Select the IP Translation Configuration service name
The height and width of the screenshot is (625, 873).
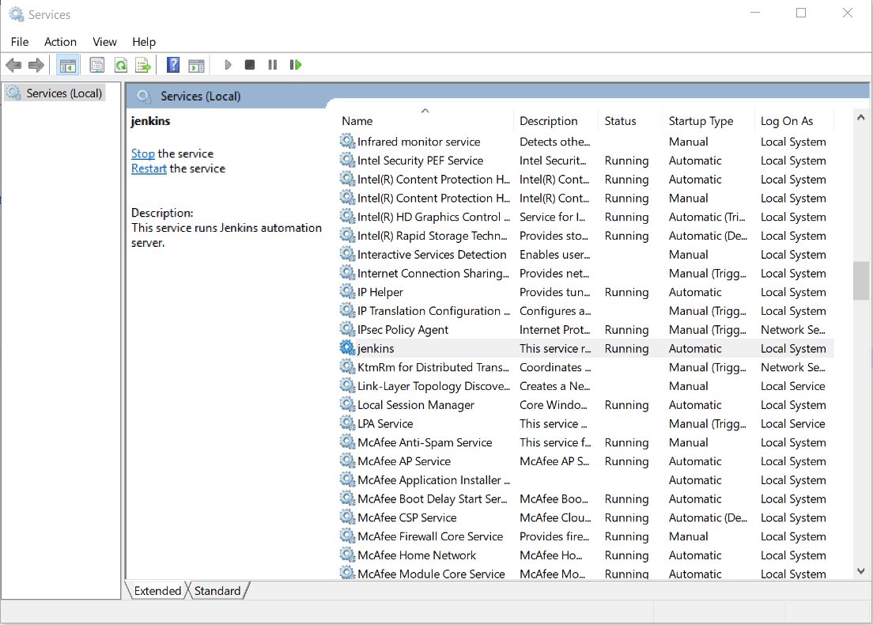tap(434, 311)
